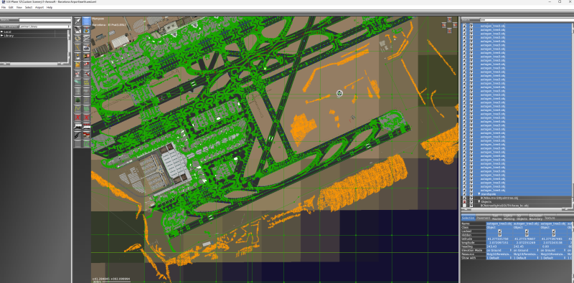The image size is (574, 283).
Task: Click the hierarchy horizontal scrollbar
Action: click(516, 209)
